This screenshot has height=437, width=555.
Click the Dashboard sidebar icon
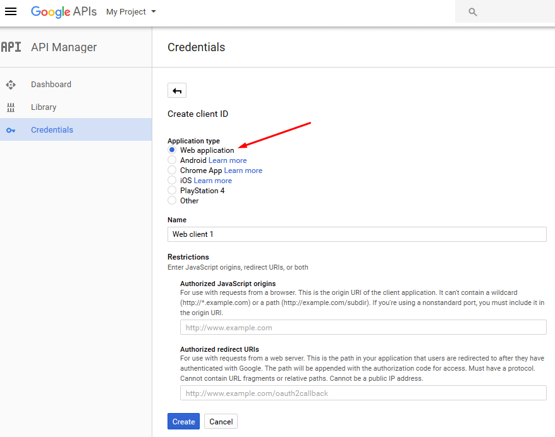tap(11, 85)
